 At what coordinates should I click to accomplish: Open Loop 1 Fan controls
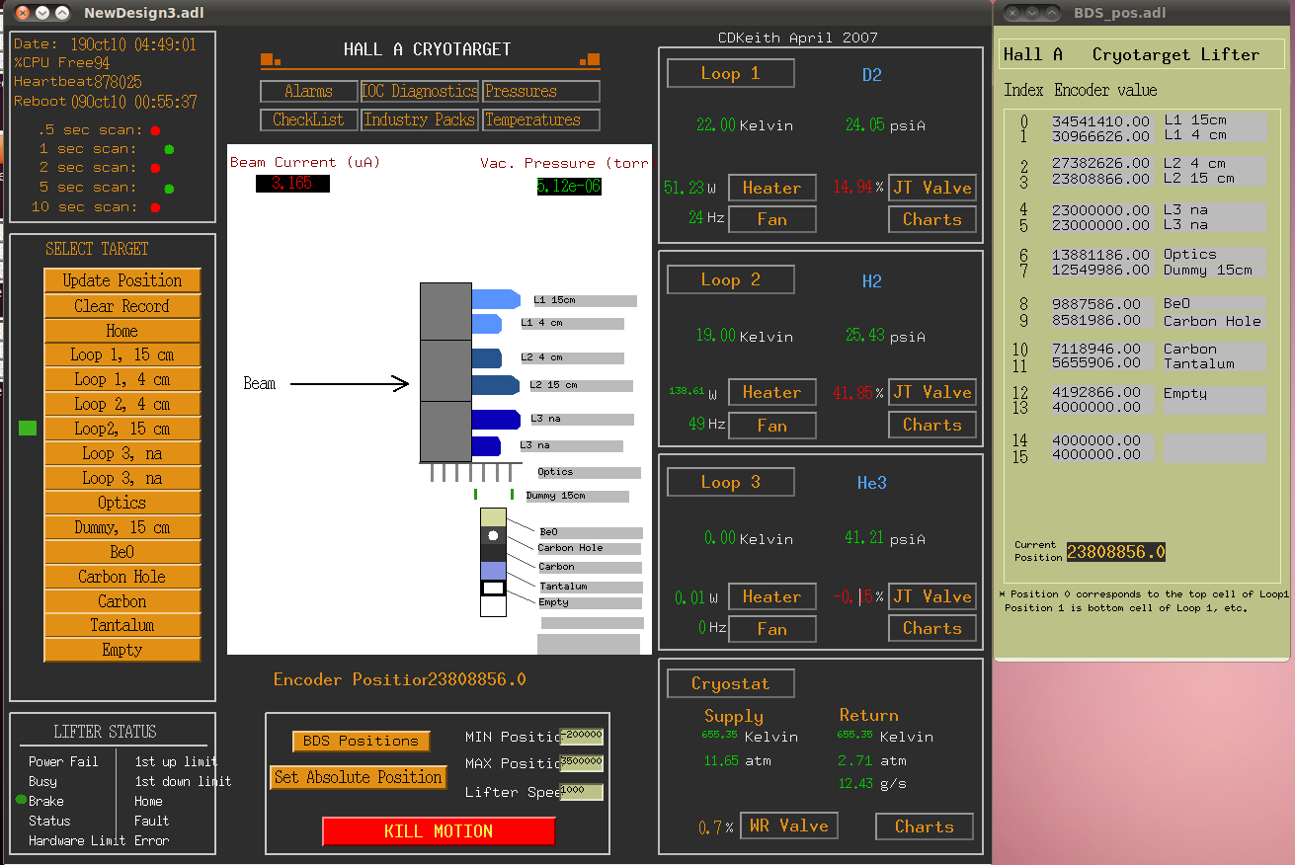coord(772,219)
